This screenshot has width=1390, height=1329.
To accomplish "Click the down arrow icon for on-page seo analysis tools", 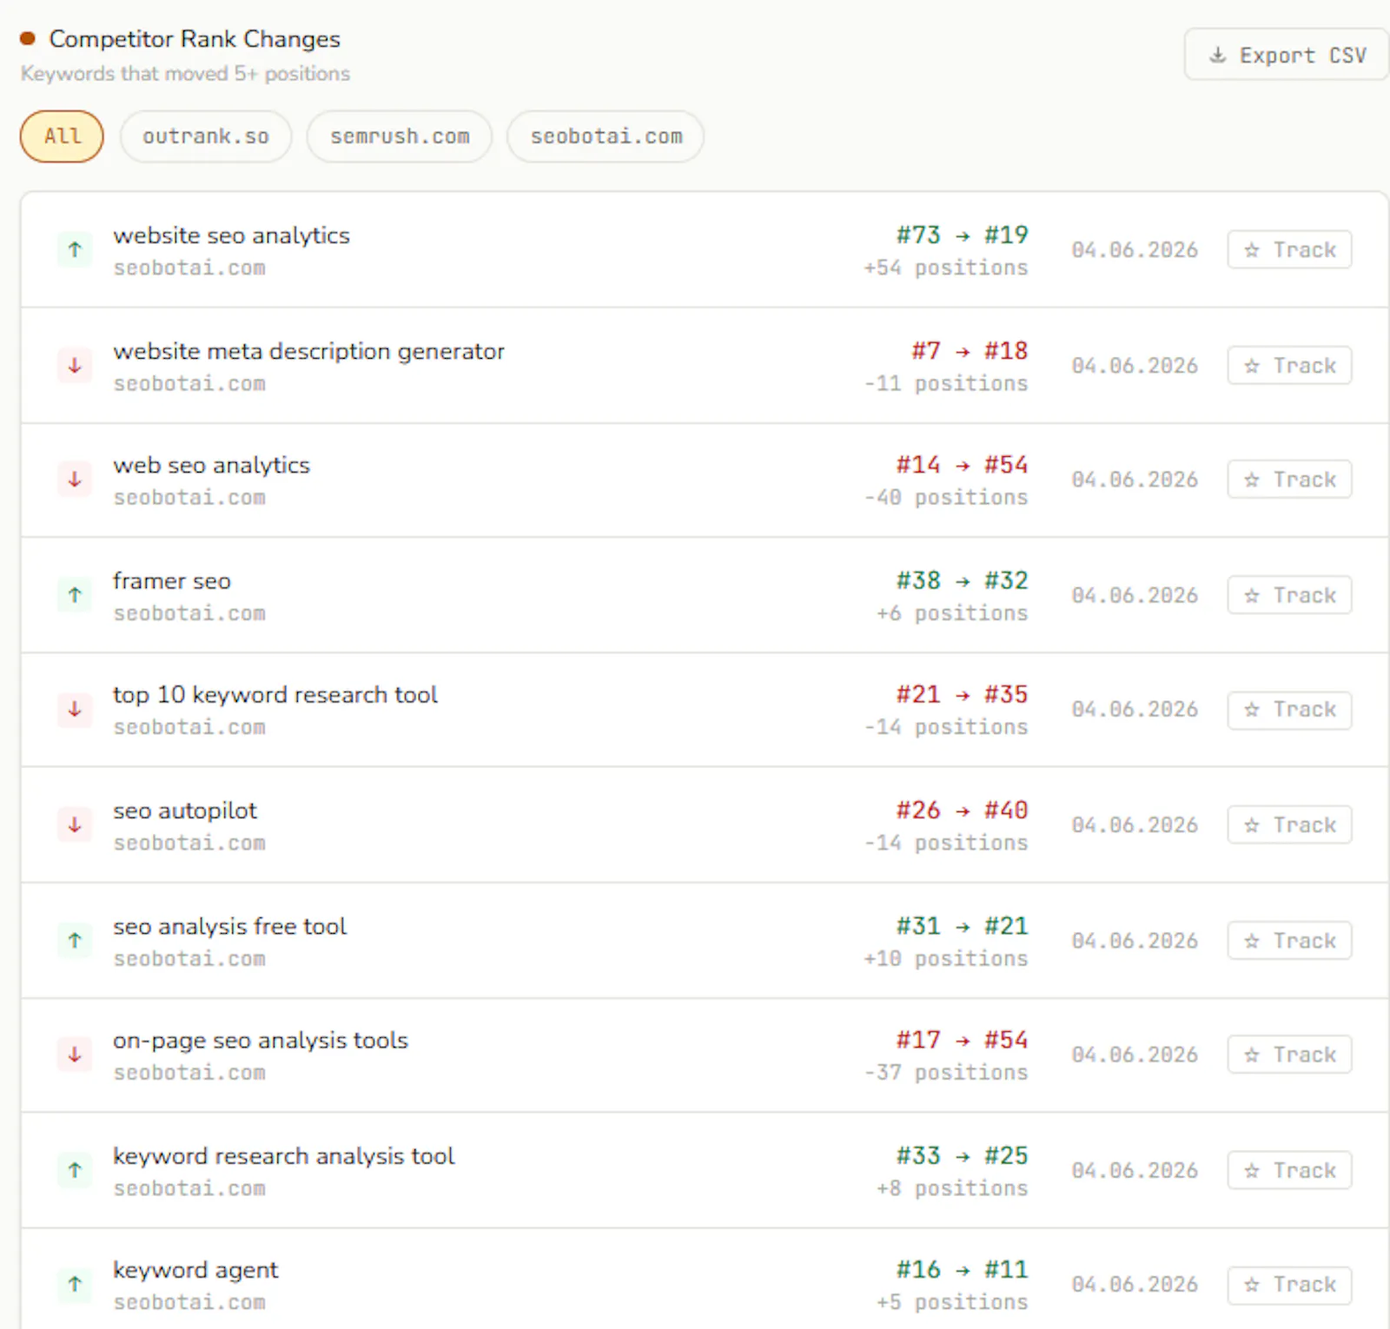I will tap(75, 1055).
